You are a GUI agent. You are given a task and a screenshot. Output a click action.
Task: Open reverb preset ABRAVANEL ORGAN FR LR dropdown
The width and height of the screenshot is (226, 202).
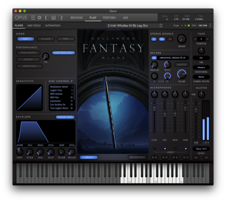pyautogui.click(x=172, y=58)
